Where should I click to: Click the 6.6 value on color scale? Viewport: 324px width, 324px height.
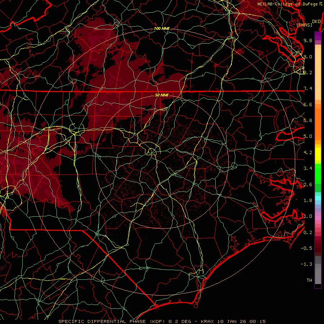(308, 104)
